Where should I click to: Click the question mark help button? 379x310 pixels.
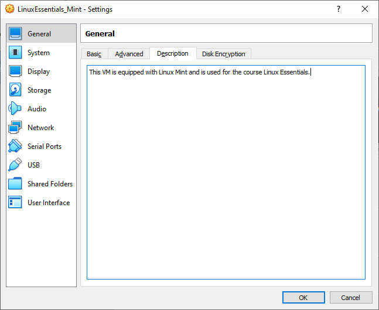pyautogui.click(x=339, y=9)
